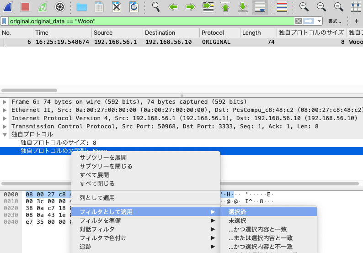Toggle packet colorization icon
This screenshot has height=253, width=363.
[x=283, y=7]
